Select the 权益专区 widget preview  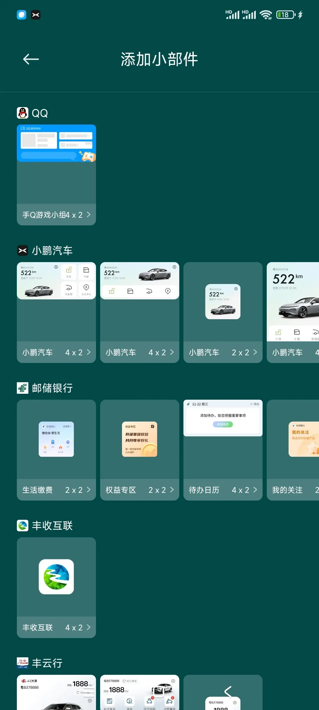click(140, 439)
